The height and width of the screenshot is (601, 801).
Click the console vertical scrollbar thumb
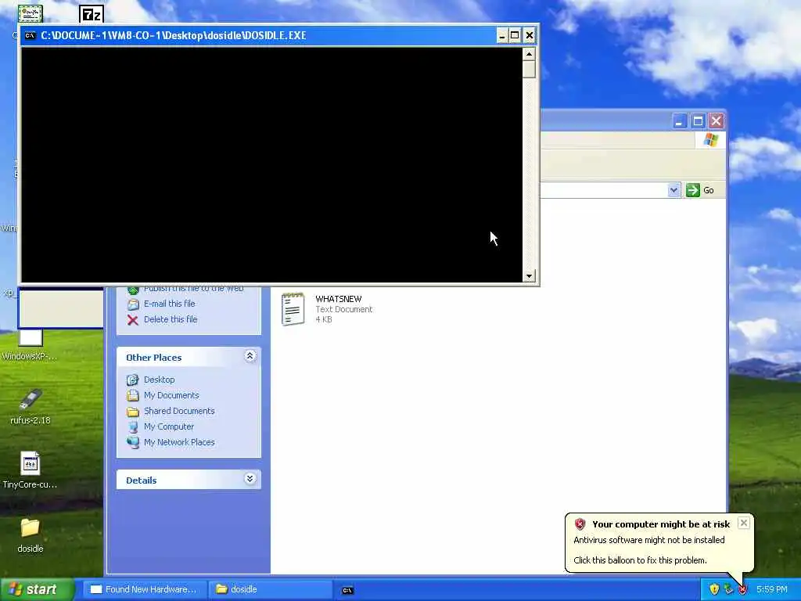pos(529,69)
